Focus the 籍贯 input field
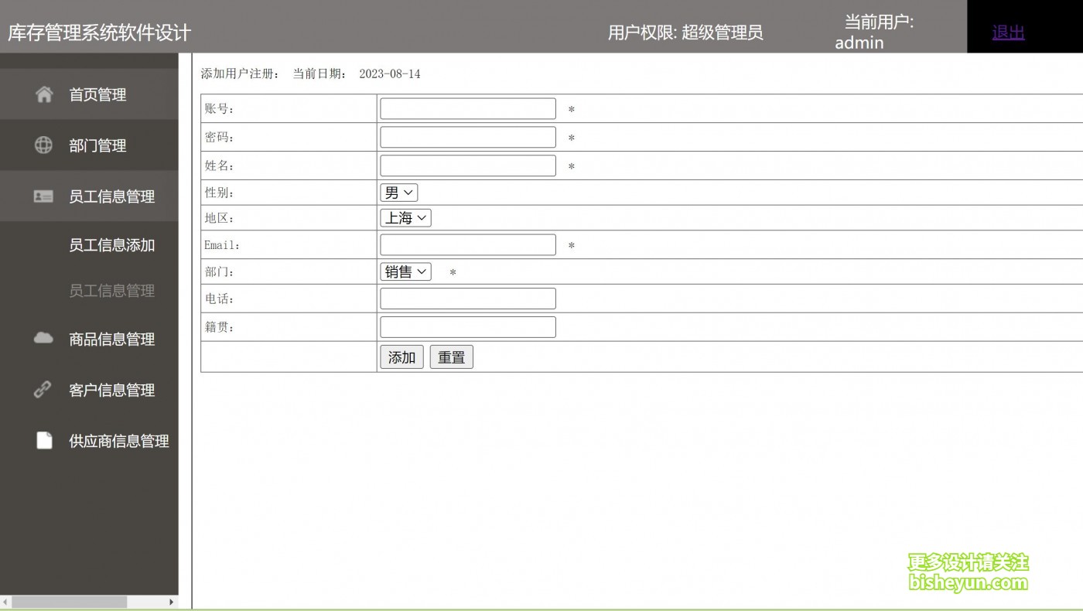The image size is (1083, 611). (x=468, y=327)
